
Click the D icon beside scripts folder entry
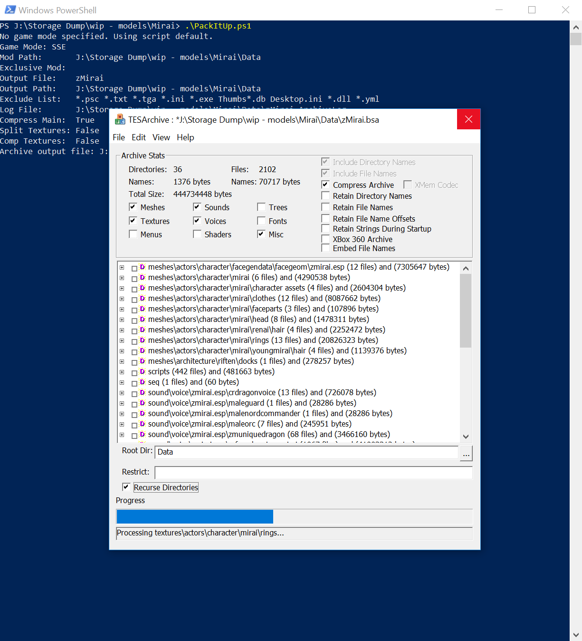coord(142,371)
